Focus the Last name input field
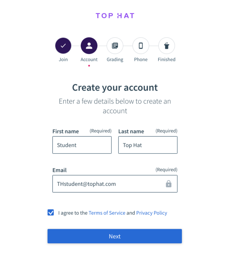Viewport: 238px width, 269px height. tap(148, 145)
